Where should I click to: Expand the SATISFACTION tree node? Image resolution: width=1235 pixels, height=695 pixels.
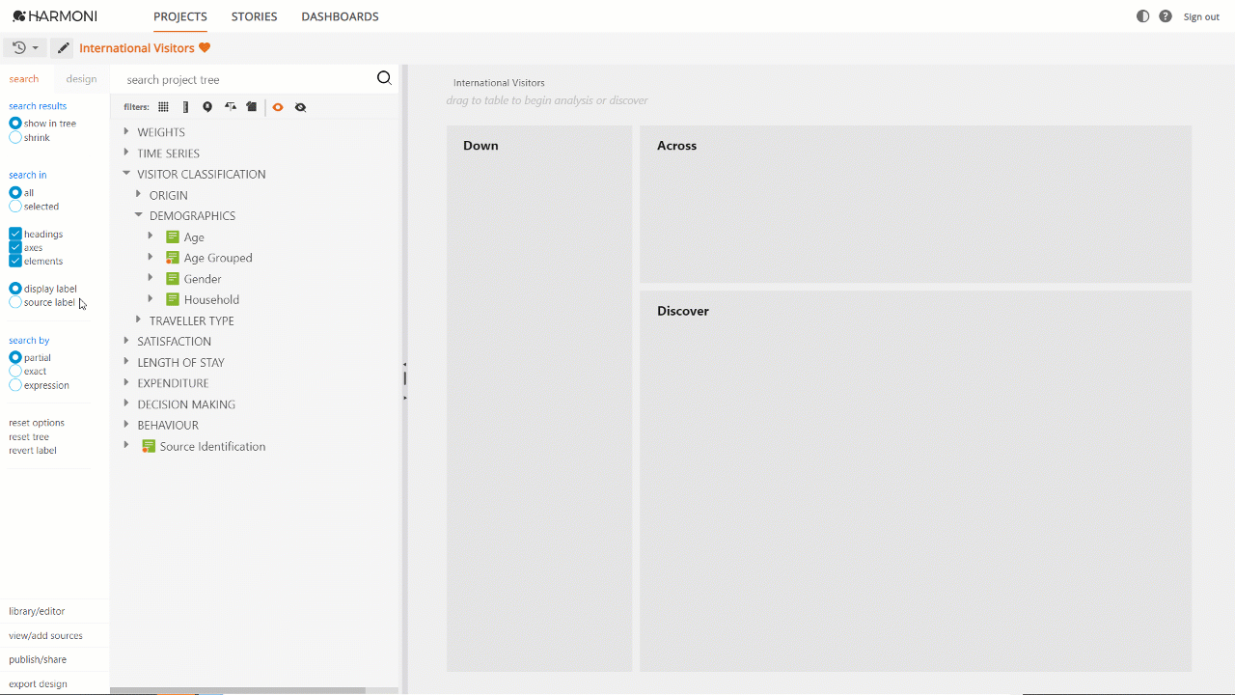point(126,341)
